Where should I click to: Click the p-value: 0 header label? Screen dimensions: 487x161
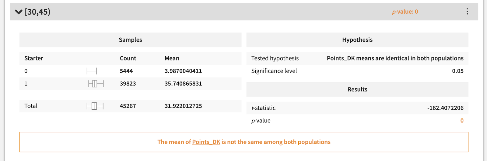coord(405,12)
